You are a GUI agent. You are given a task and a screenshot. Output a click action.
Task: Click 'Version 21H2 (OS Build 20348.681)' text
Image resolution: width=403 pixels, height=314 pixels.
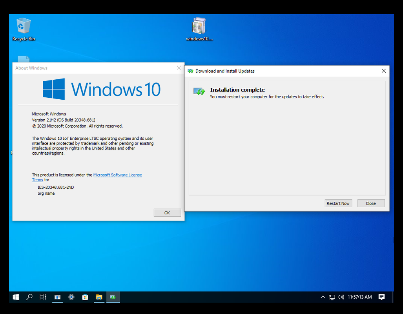coord(64,120)
